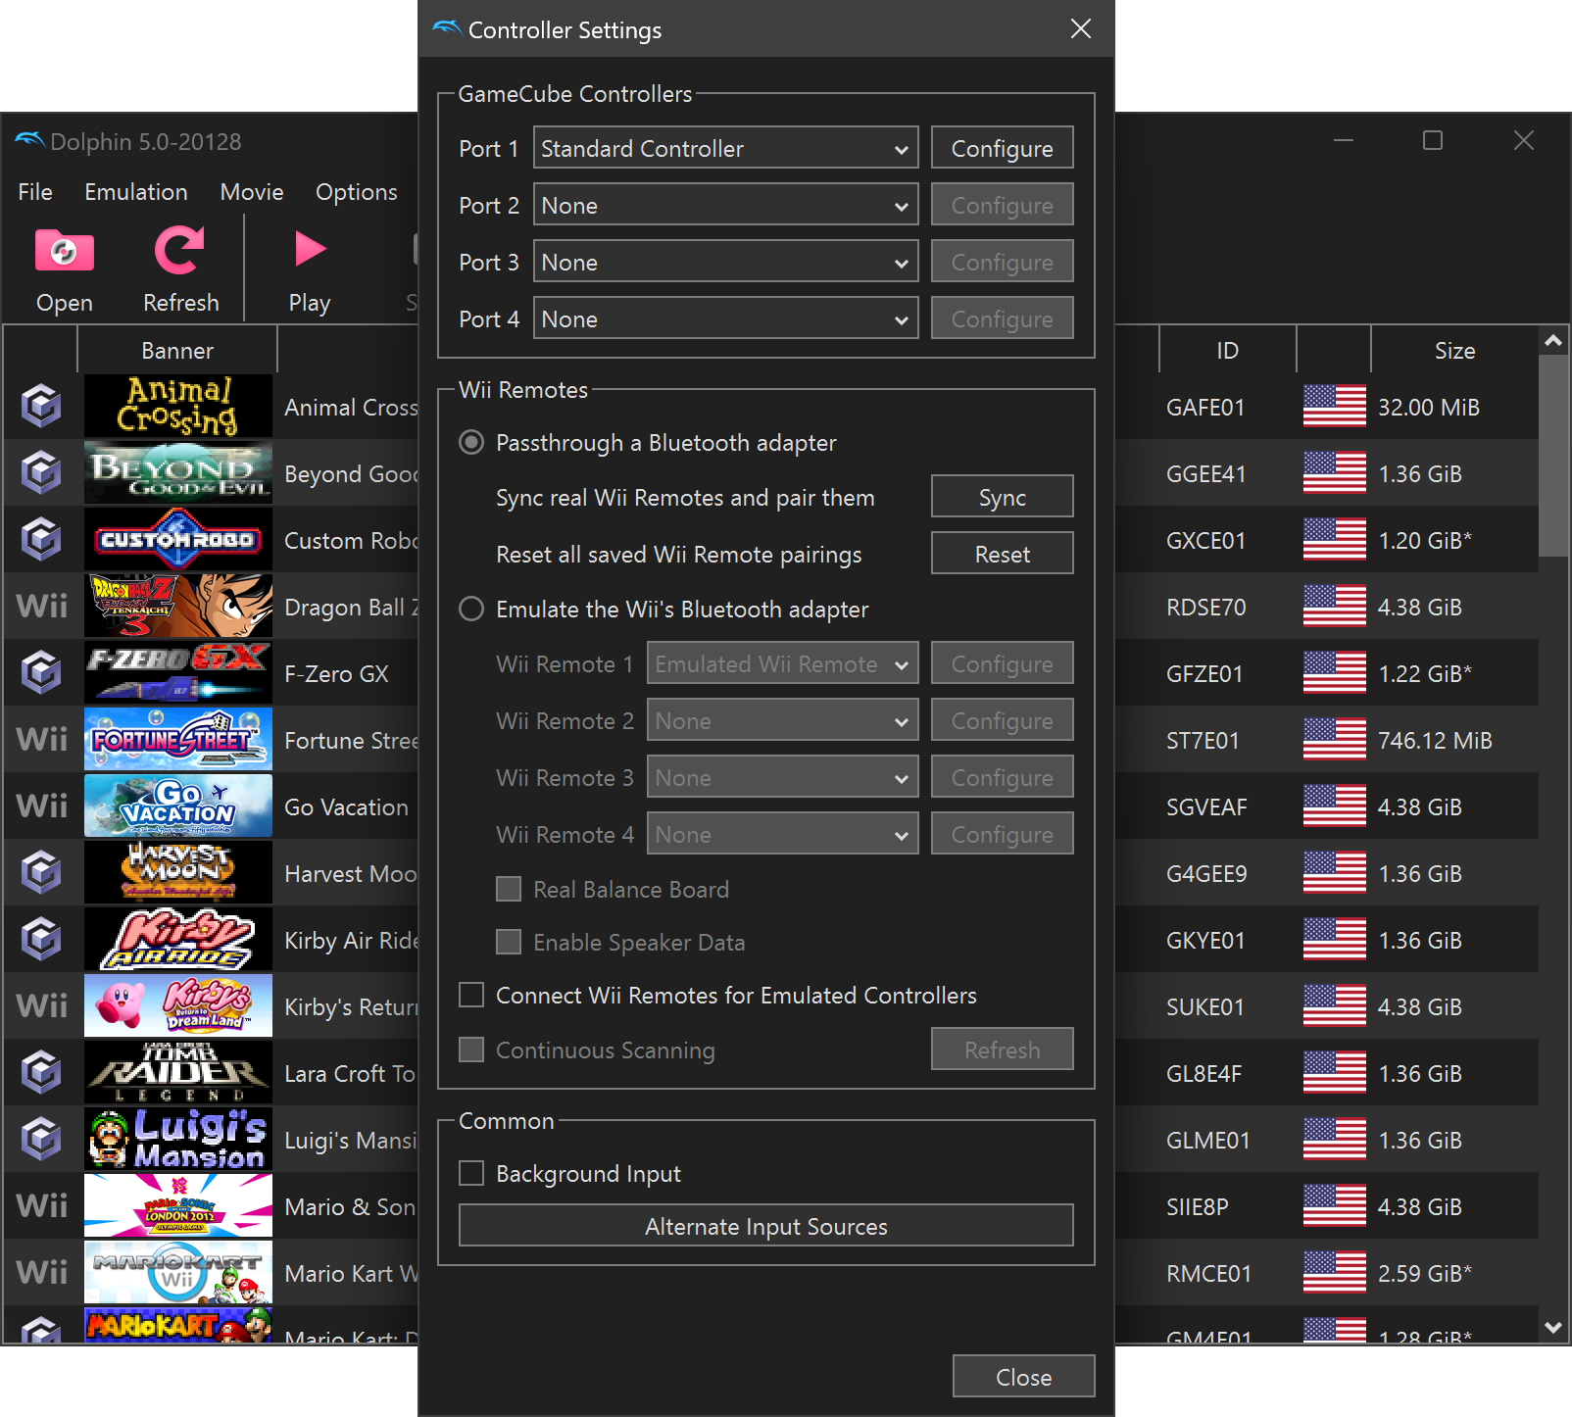Click the Mario & Sonic London 2012 banner
The height and width of the screenshot is (1417, 1572).
click(x=178, y=1205)
